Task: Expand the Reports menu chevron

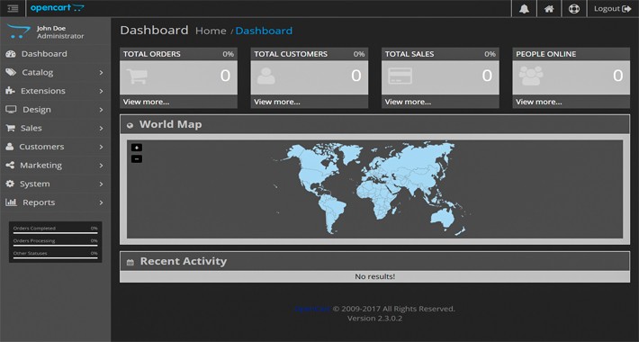Action: 101,202
